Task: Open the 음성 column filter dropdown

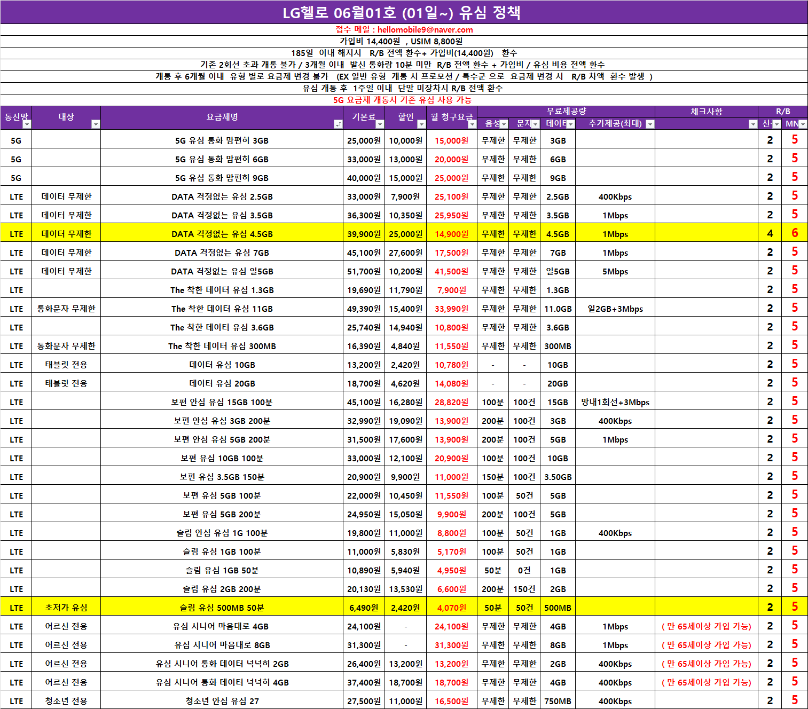Action: [x=504, y=124]
